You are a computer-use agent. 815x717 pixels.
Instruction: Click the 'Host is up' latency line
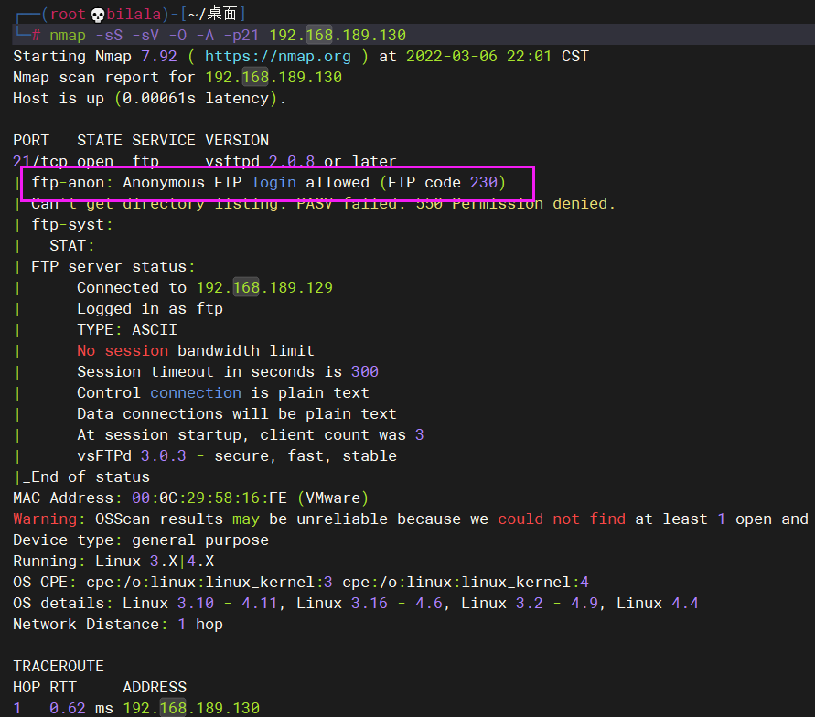(149, 98)
